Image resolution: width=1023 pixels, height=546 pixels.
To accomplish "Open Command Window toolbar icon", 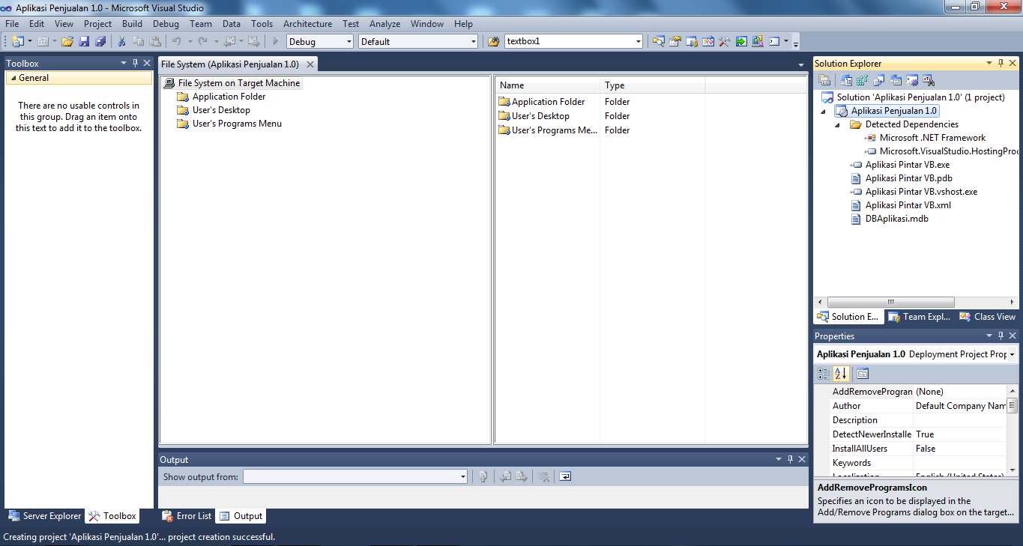I will [x=774, y=42].
